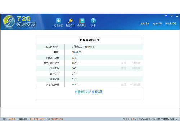Click 查看 in the 文档文件 row
180x135 pixels.
[x=123, y=68]
